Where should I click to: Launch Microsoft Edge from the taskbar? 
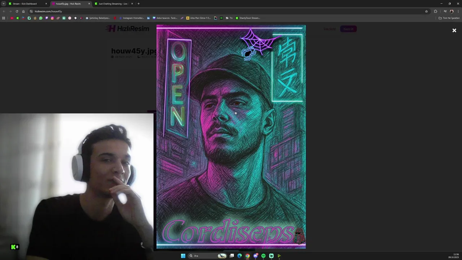coord(239,256)
